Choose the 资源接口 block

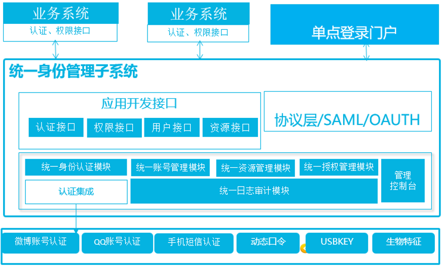[x=230, y=127]
